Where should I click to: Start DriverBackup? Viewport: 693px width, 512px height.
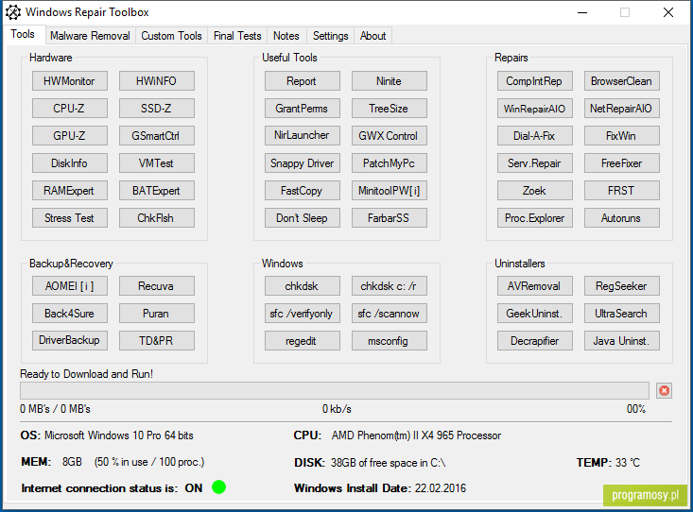pos(69,341)
